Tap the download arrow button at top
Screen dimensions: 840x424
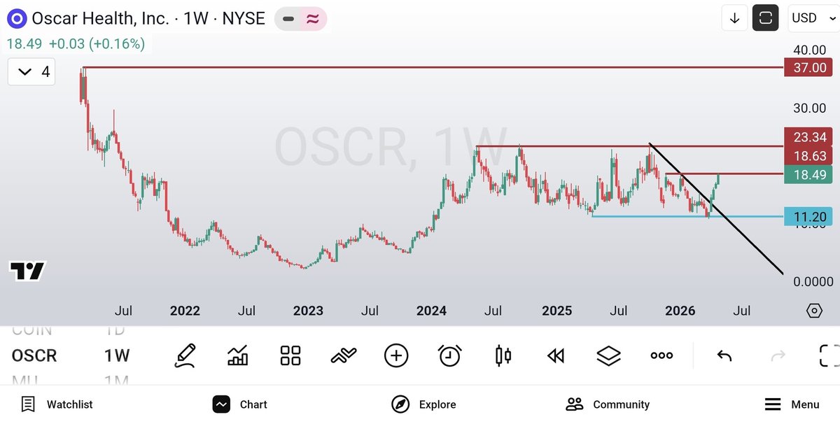click(734, 18)
